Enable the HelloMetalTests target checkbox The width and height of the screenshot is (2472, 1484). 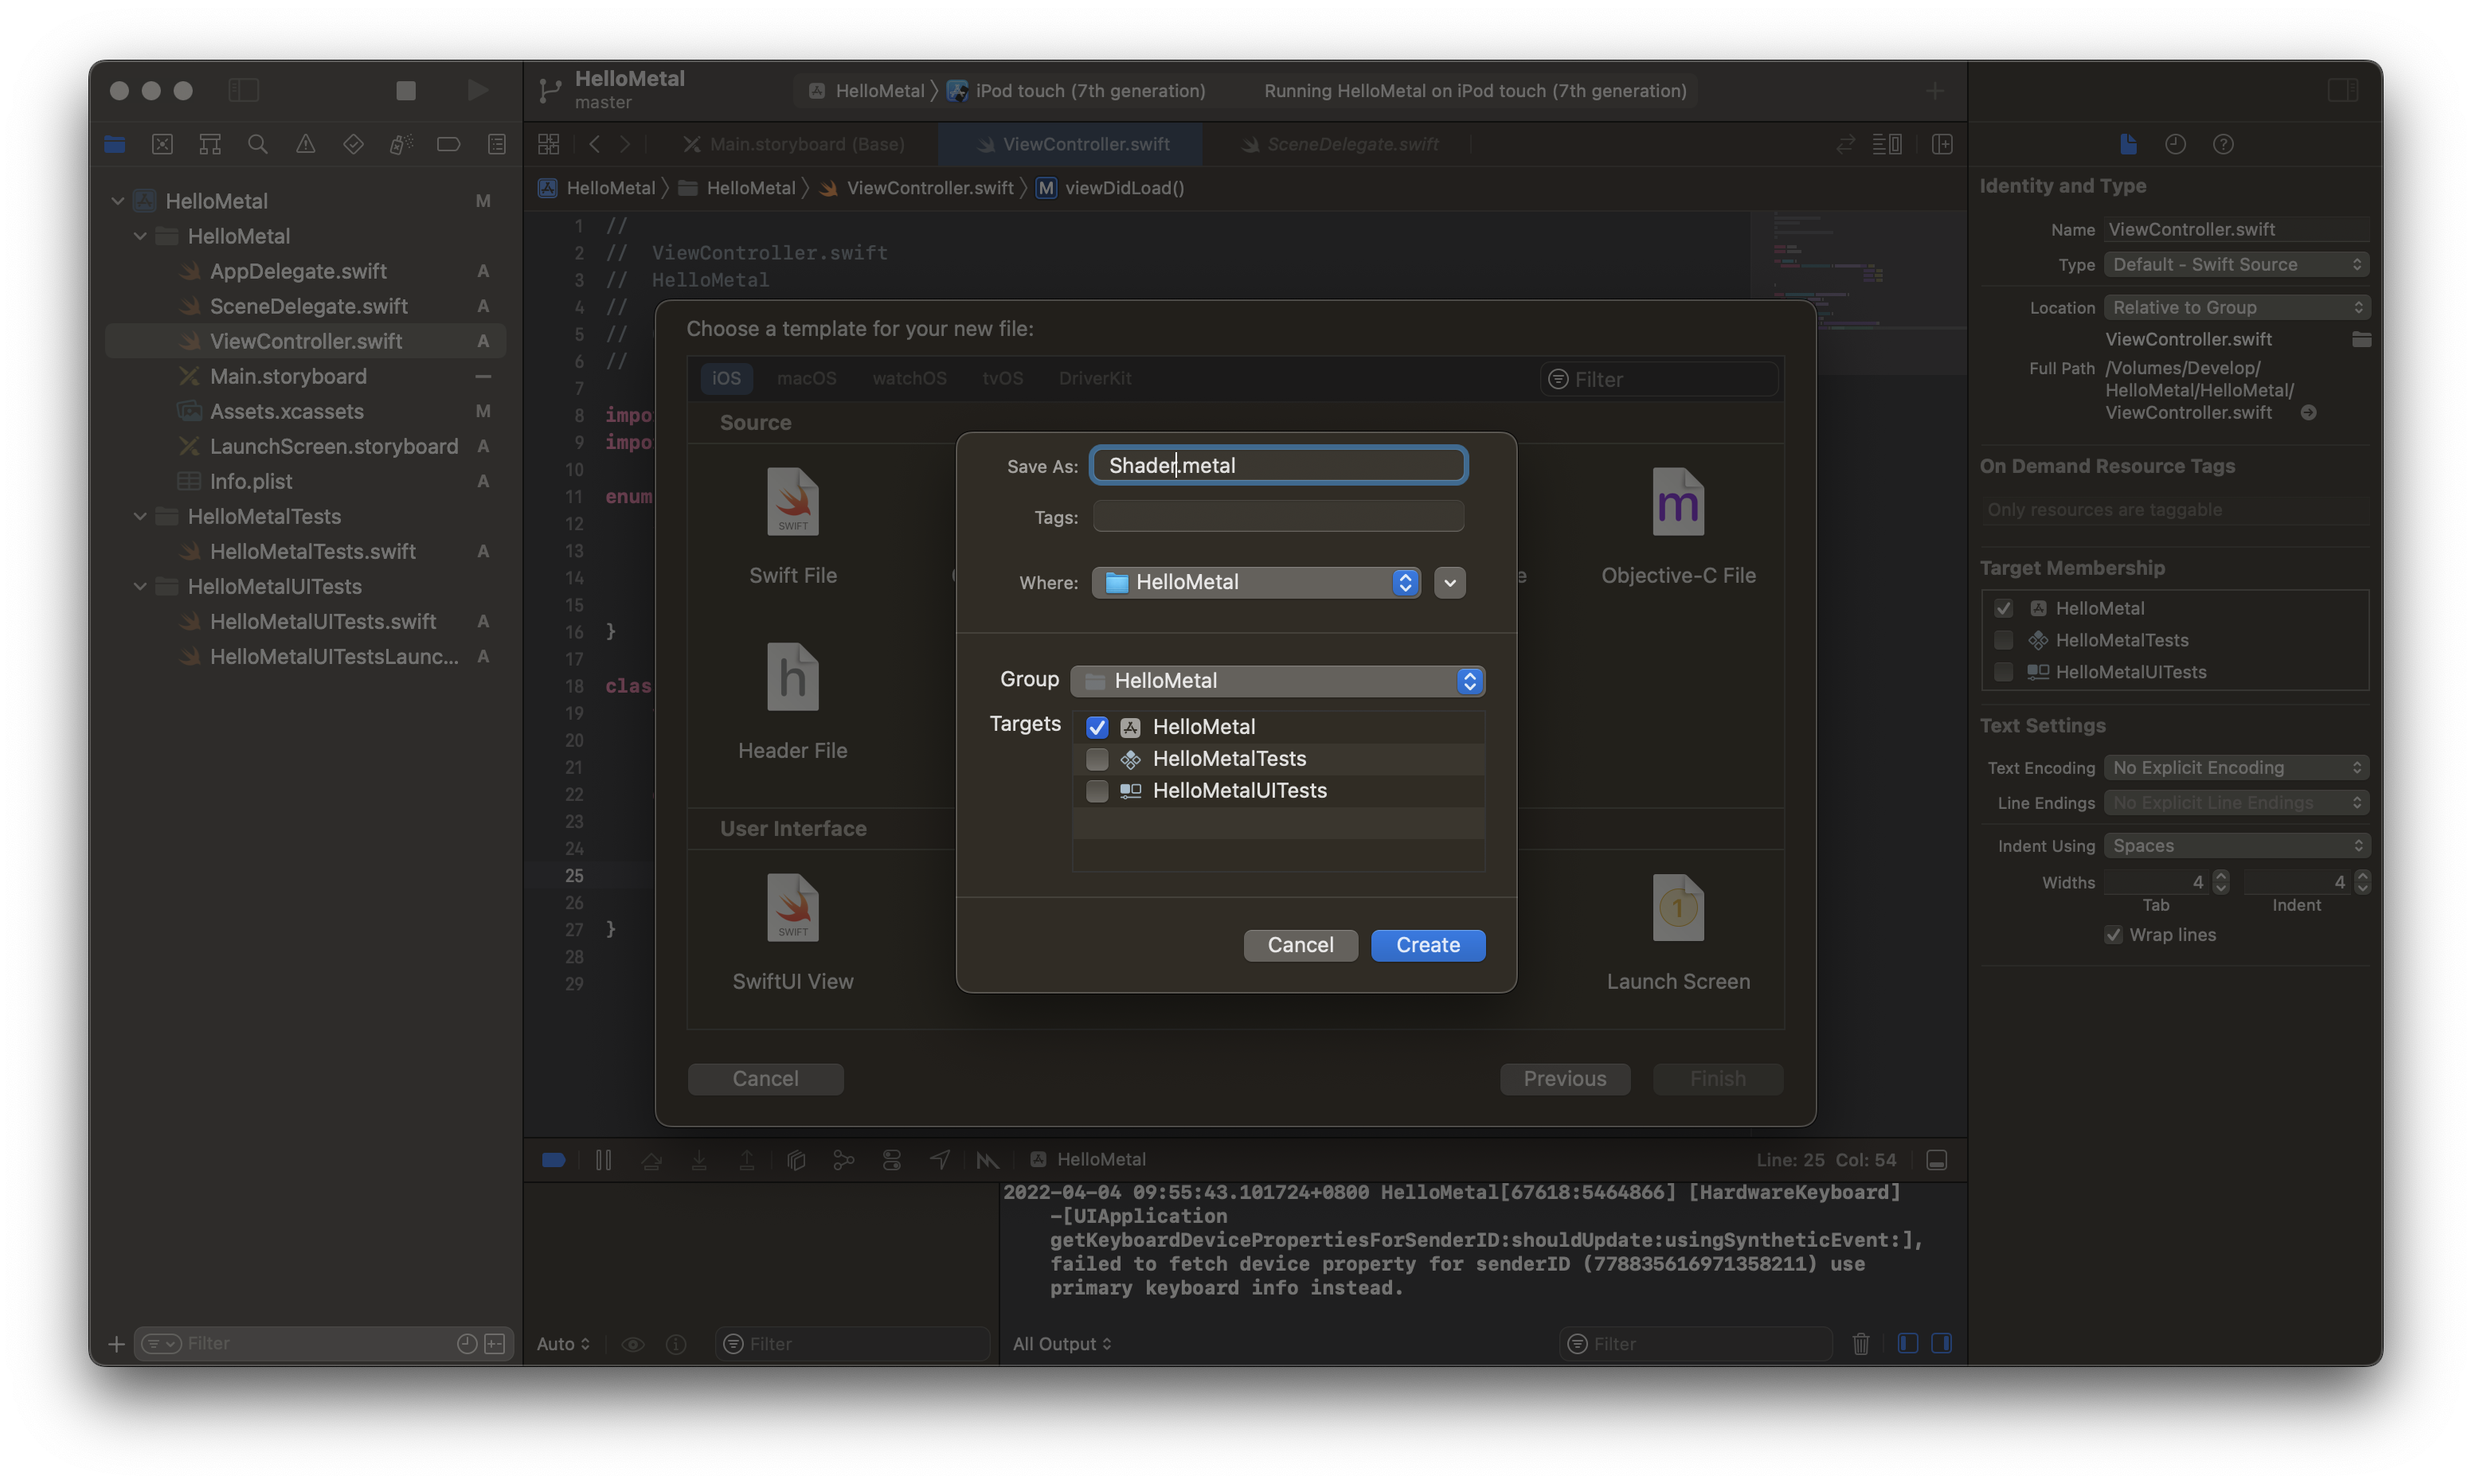coord(1097,759)
